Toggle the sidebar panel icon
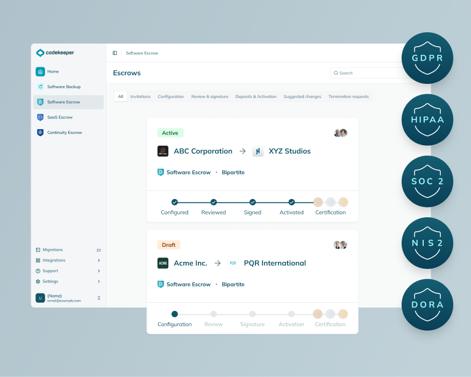The height and width of the screenshot is (377, 471). pos(115,53)
